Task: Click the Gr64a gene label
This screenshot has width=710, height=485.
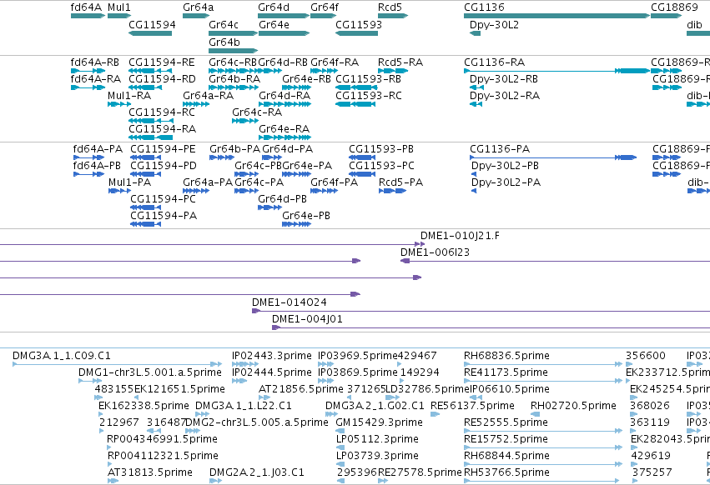Action: pyautogui.click(x=199, y=7)
